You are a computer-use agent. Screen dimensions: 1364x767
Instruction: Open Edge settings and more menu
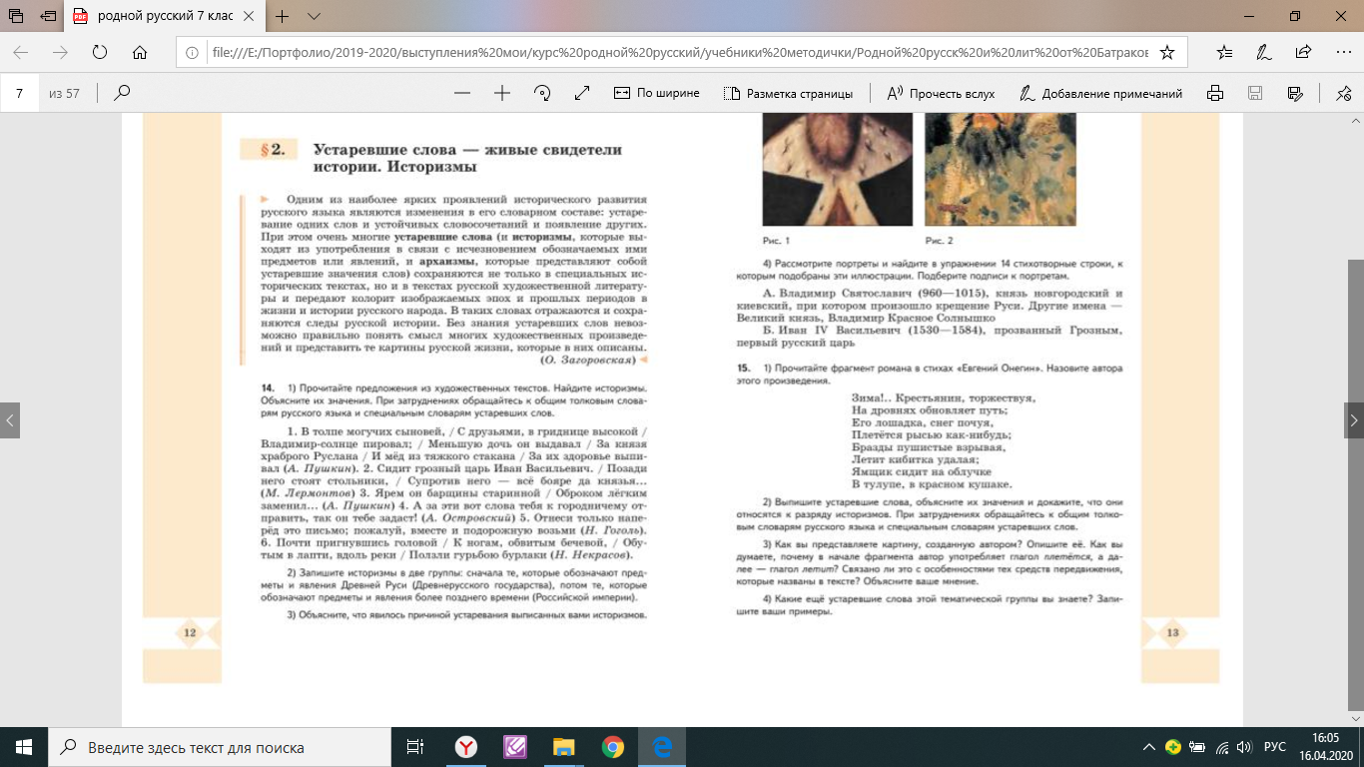pos(1341,52)
